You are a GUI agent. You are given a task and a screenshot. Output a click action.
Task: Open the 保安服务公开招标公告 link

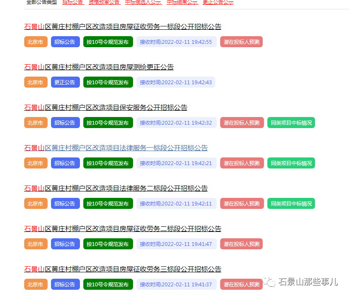pos(105,108)
